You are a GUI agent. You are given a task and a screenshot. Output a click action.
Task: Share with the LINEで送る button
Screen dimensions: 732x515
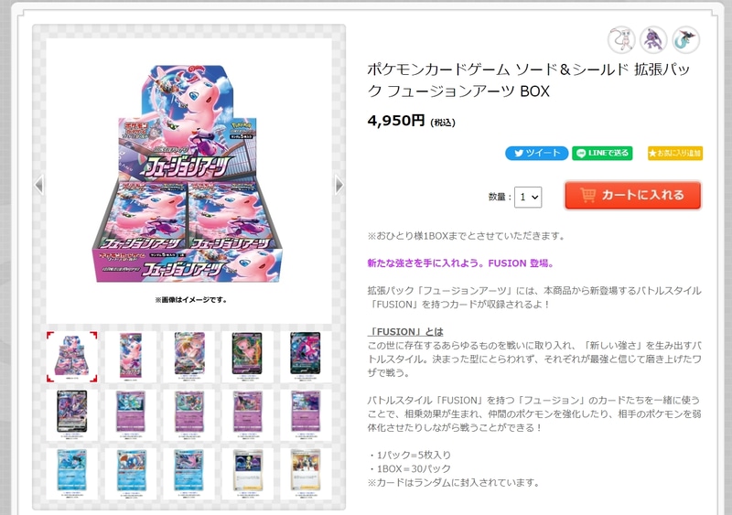[602, 153]
